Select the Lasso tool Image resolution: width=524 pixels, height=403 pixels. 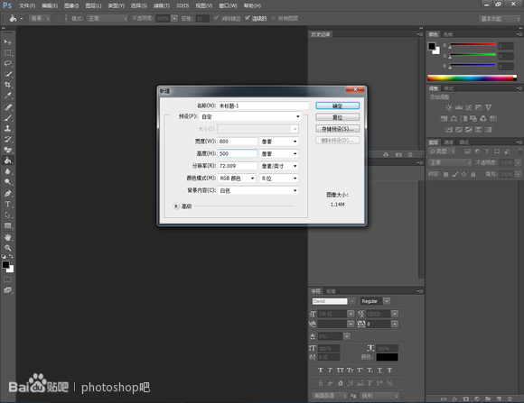coord(8,63)
